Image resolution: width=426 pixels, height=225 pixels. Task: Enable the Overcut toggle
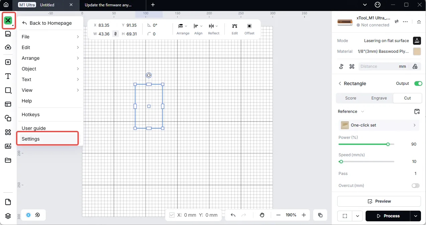coord(416,186)
